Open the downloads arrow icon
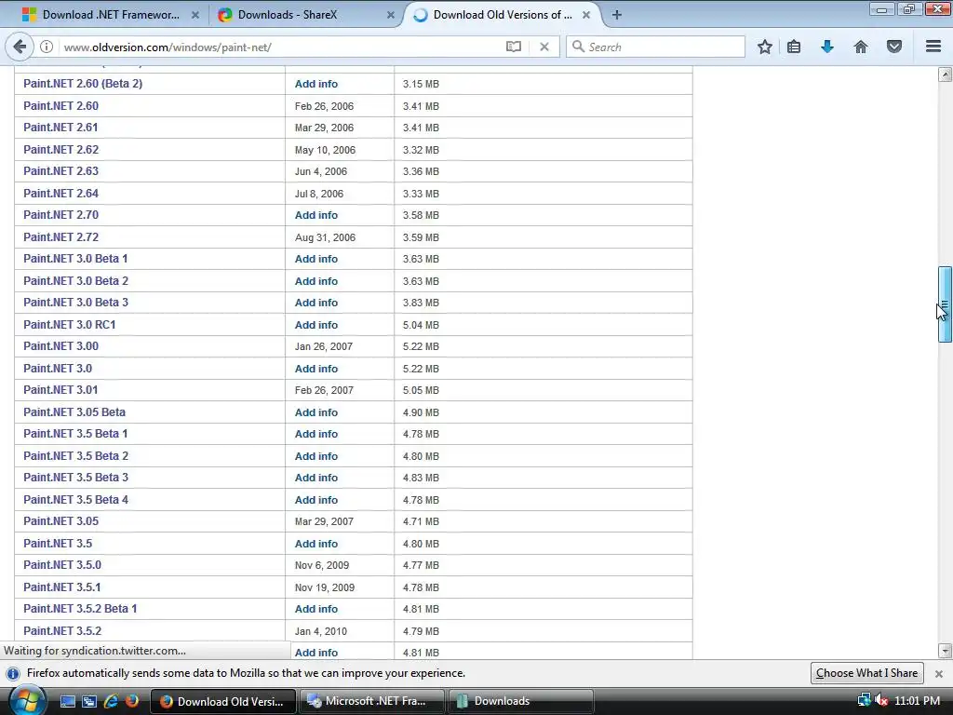The image size is (953, 715). [x=827, y=47]
